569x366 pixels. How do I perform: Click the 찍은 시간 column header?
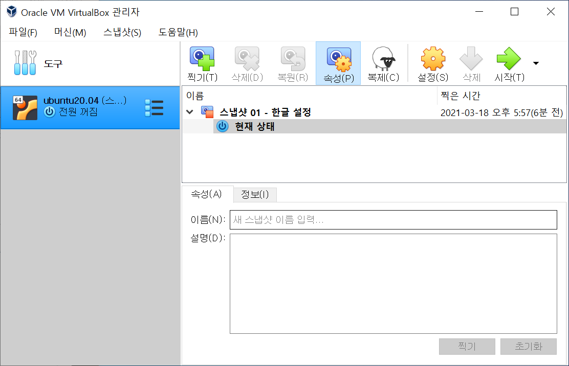point(502,96)
